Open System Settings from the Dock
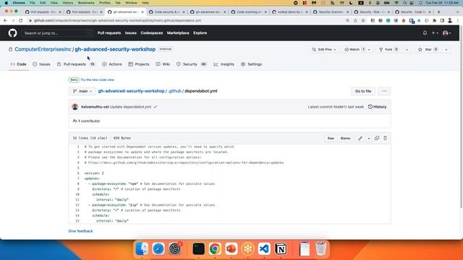 tap(175, 248)
